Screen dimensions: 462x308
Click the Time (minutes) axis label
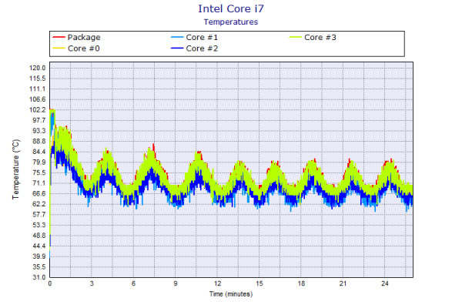pos(231,294)
